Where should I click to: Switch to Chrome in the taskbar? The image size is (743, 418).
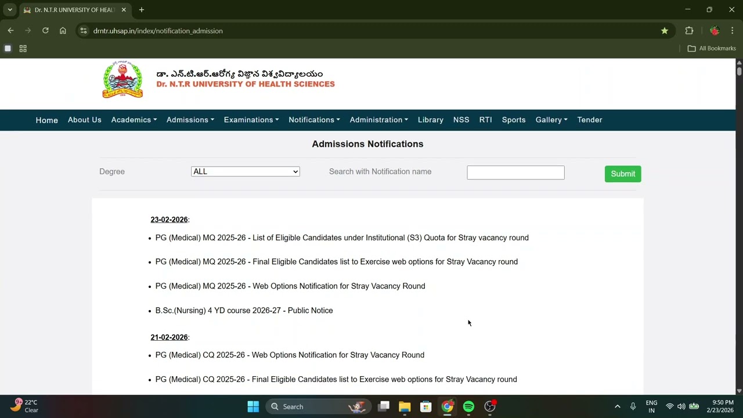[448, 406]
